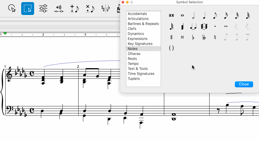The height and width of the screenshot is (141, 259).
Task: Choose the insert note tool
Action: pyautogui.click(x=74, y=9)
